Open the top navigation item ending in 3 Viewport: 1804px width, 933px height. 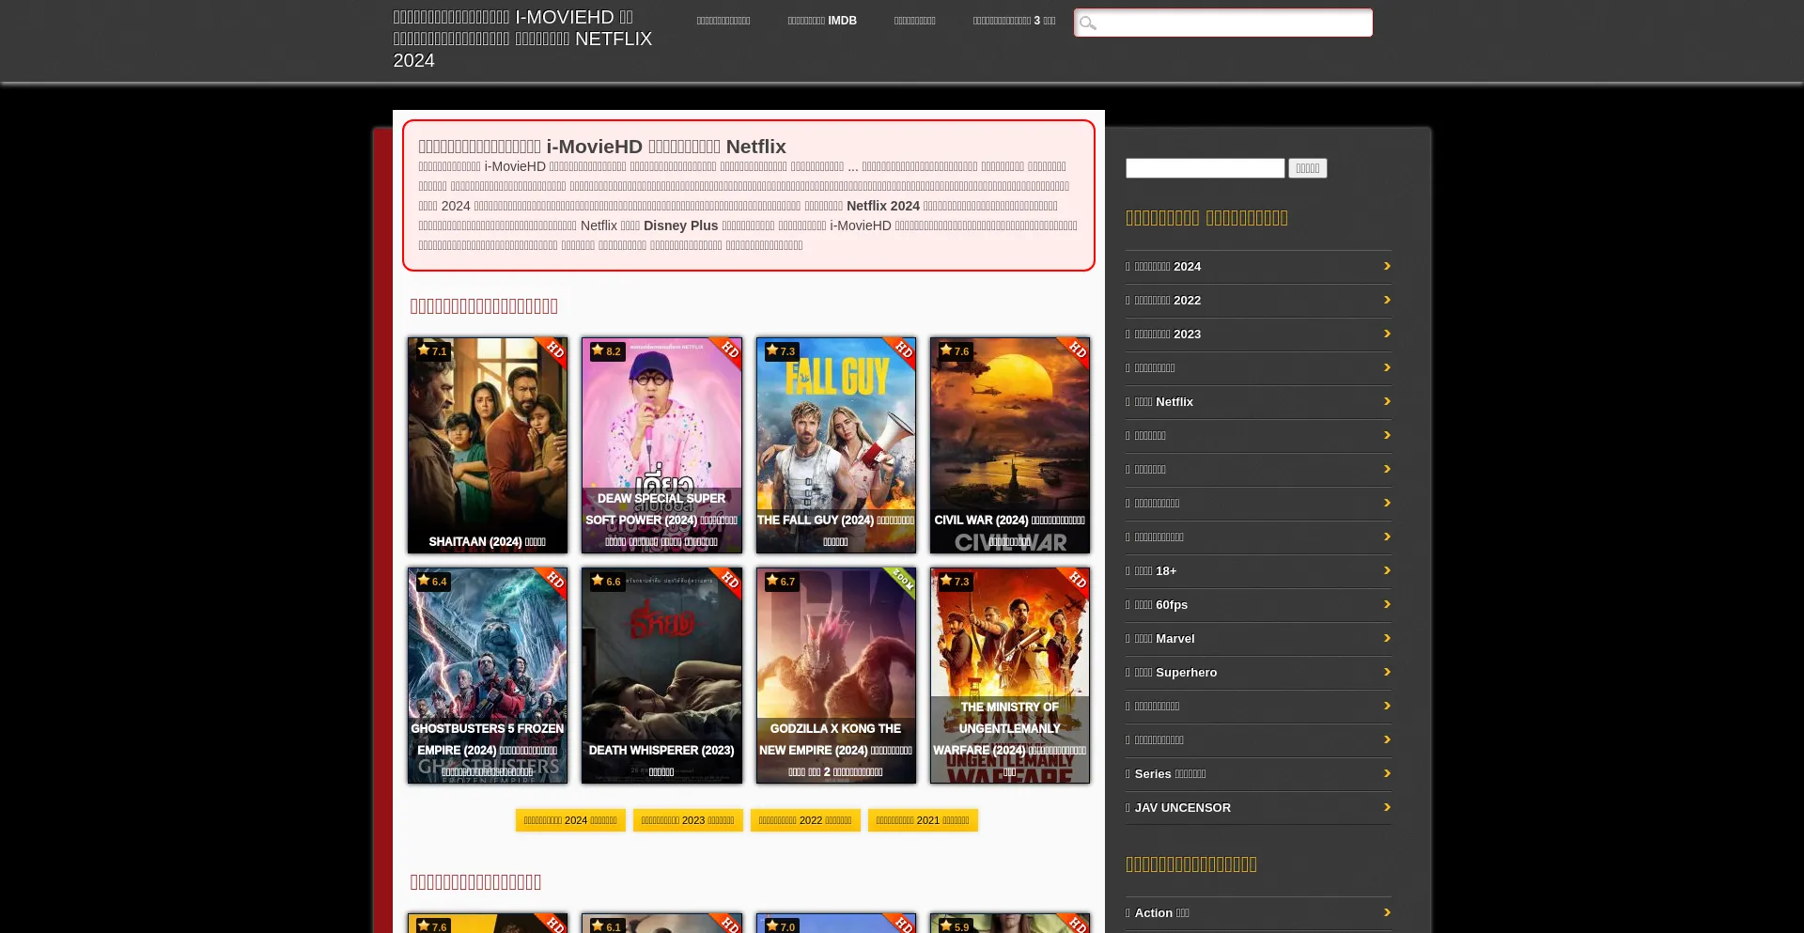(1014, 21)
